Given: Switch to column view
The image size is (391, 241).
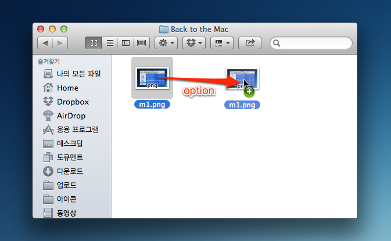Looking at the screenshot, I should click(x=125, y=43).
